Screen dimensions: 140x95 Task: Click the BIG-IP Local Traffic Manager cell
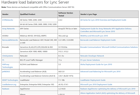(x=38, y=60)
